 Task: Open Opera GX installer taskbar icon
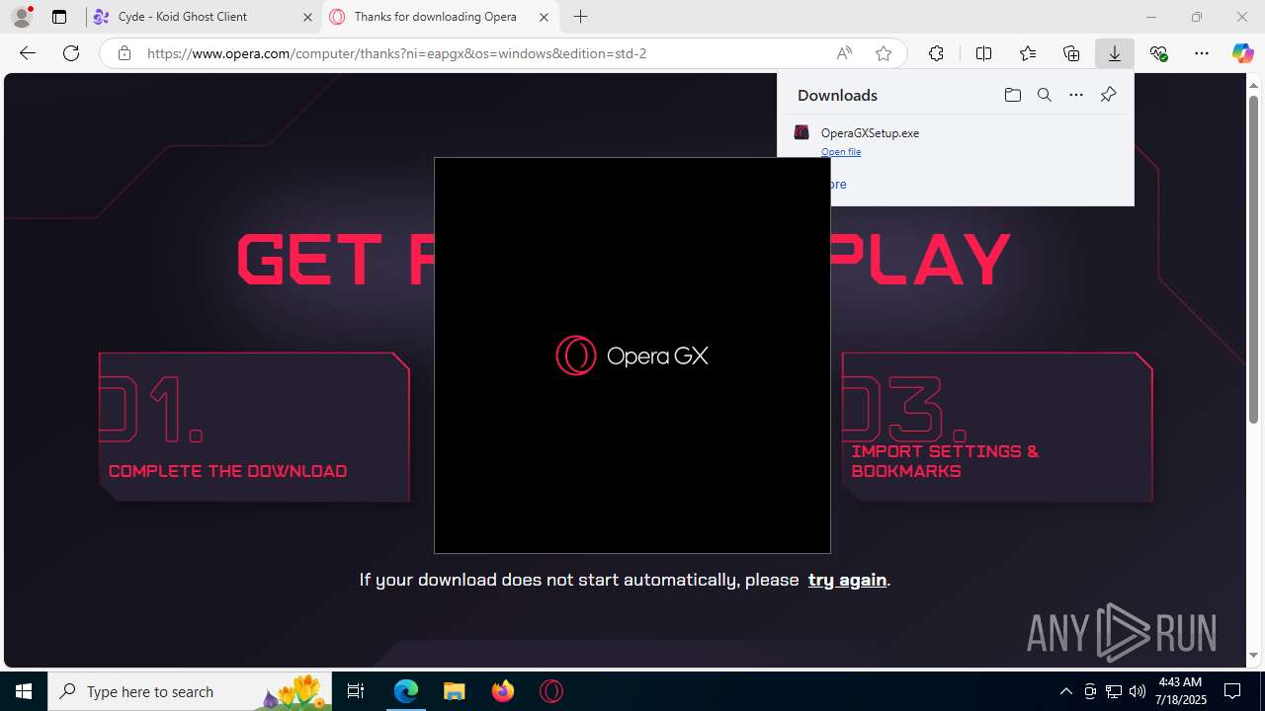coord(551,691)
